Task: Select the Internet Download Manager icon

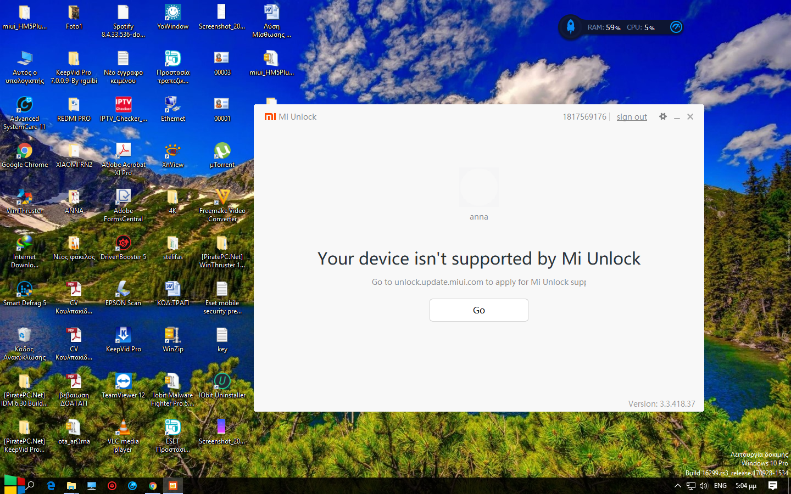Action: coord(25,251)
